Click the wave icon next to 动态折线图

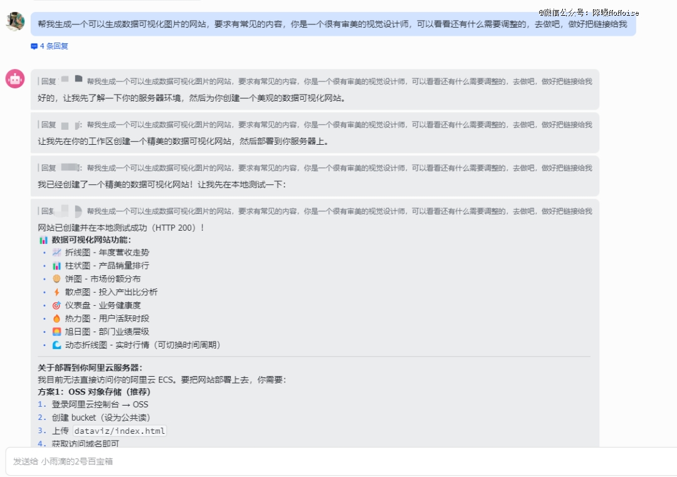(x=57, y=345)
